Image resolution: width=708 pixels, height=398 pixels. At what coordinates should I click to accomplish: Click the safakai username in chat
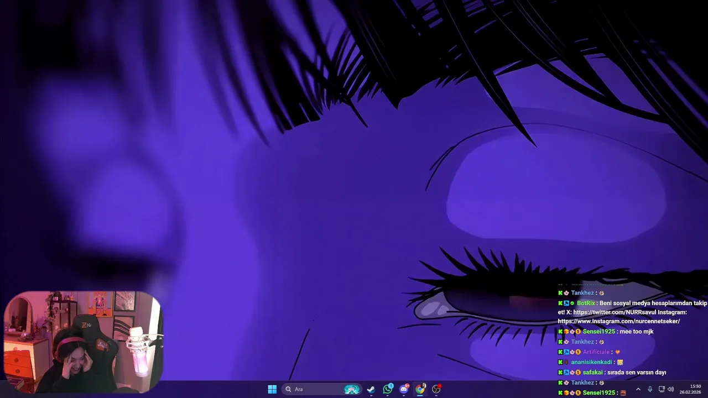pyautogui.click(x=592, y=373)
